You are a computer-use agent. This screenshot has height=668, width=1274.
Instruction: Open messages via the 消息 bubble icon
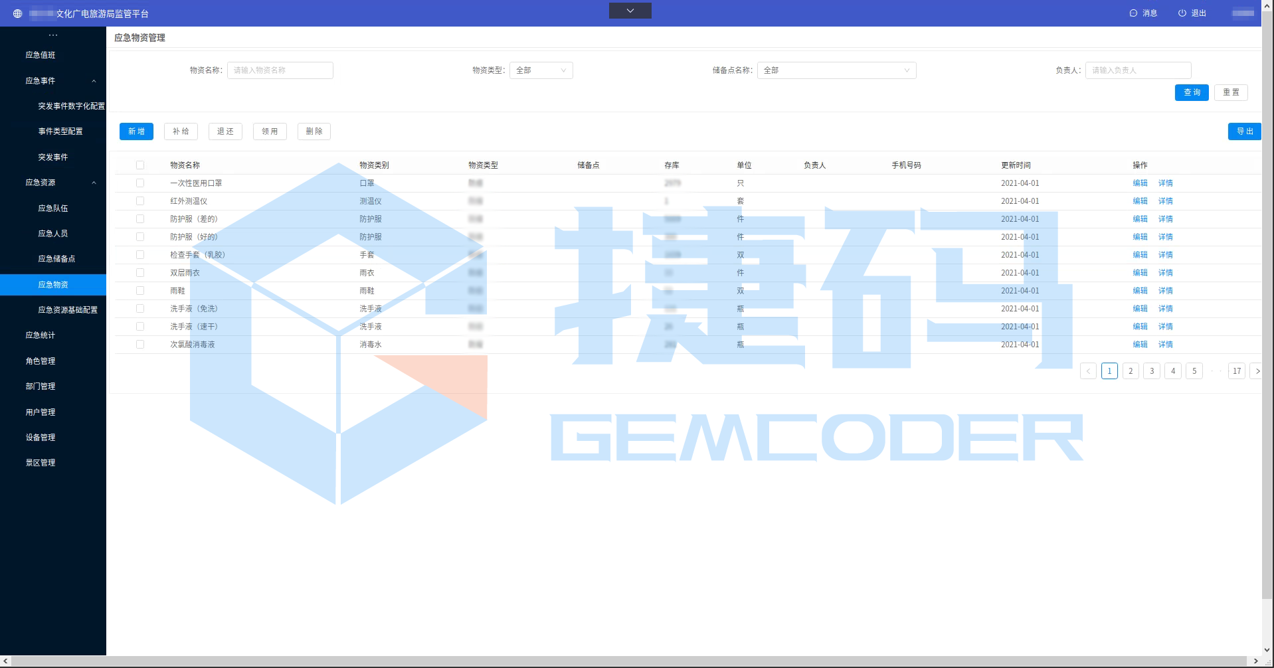(1133, 13)
